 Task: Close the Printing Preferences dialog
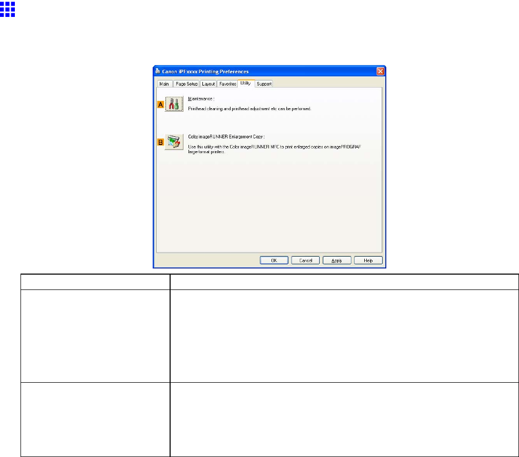coord(380,71)
